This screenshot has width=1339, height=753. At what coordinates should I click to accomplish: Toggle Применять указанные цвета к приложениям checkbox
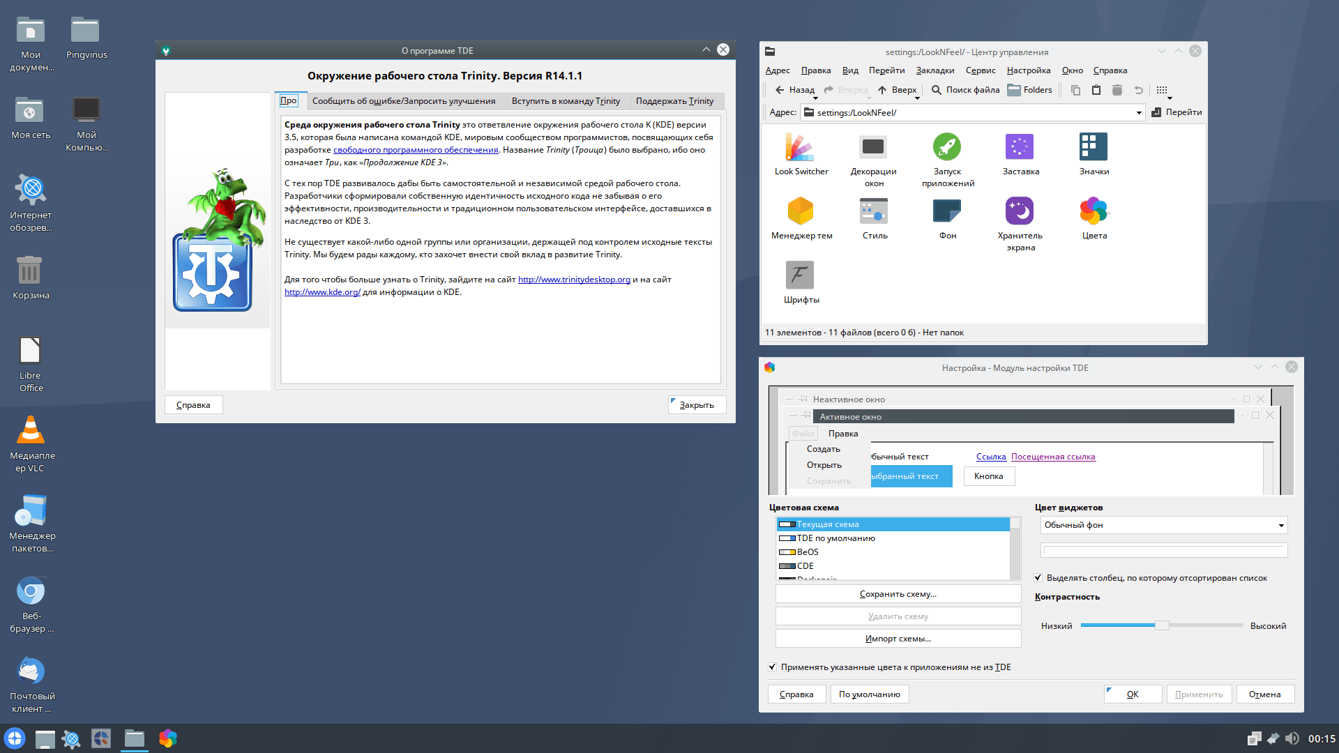773,667
